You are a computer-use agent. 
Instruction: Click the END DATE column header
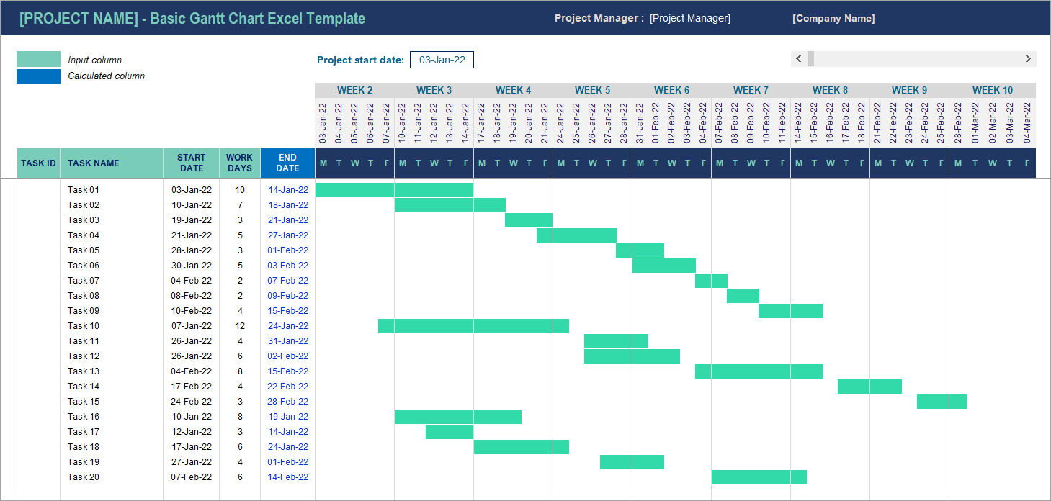(287, 163)
